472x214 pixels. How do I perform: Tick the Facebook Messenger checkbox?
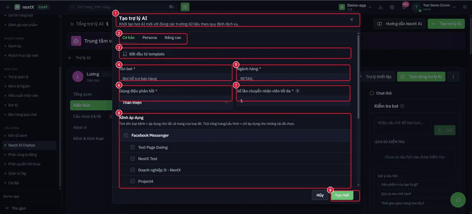126,135
